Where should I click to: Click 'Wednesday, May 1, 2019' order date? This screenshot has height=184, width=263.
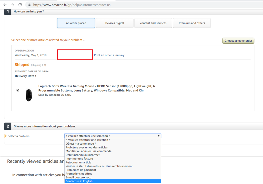coord(31,55)
